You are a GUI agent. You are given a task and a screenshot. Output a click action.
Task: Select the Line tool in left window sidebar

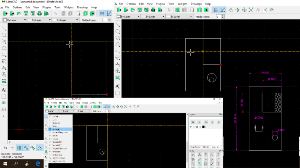point(4,29)
